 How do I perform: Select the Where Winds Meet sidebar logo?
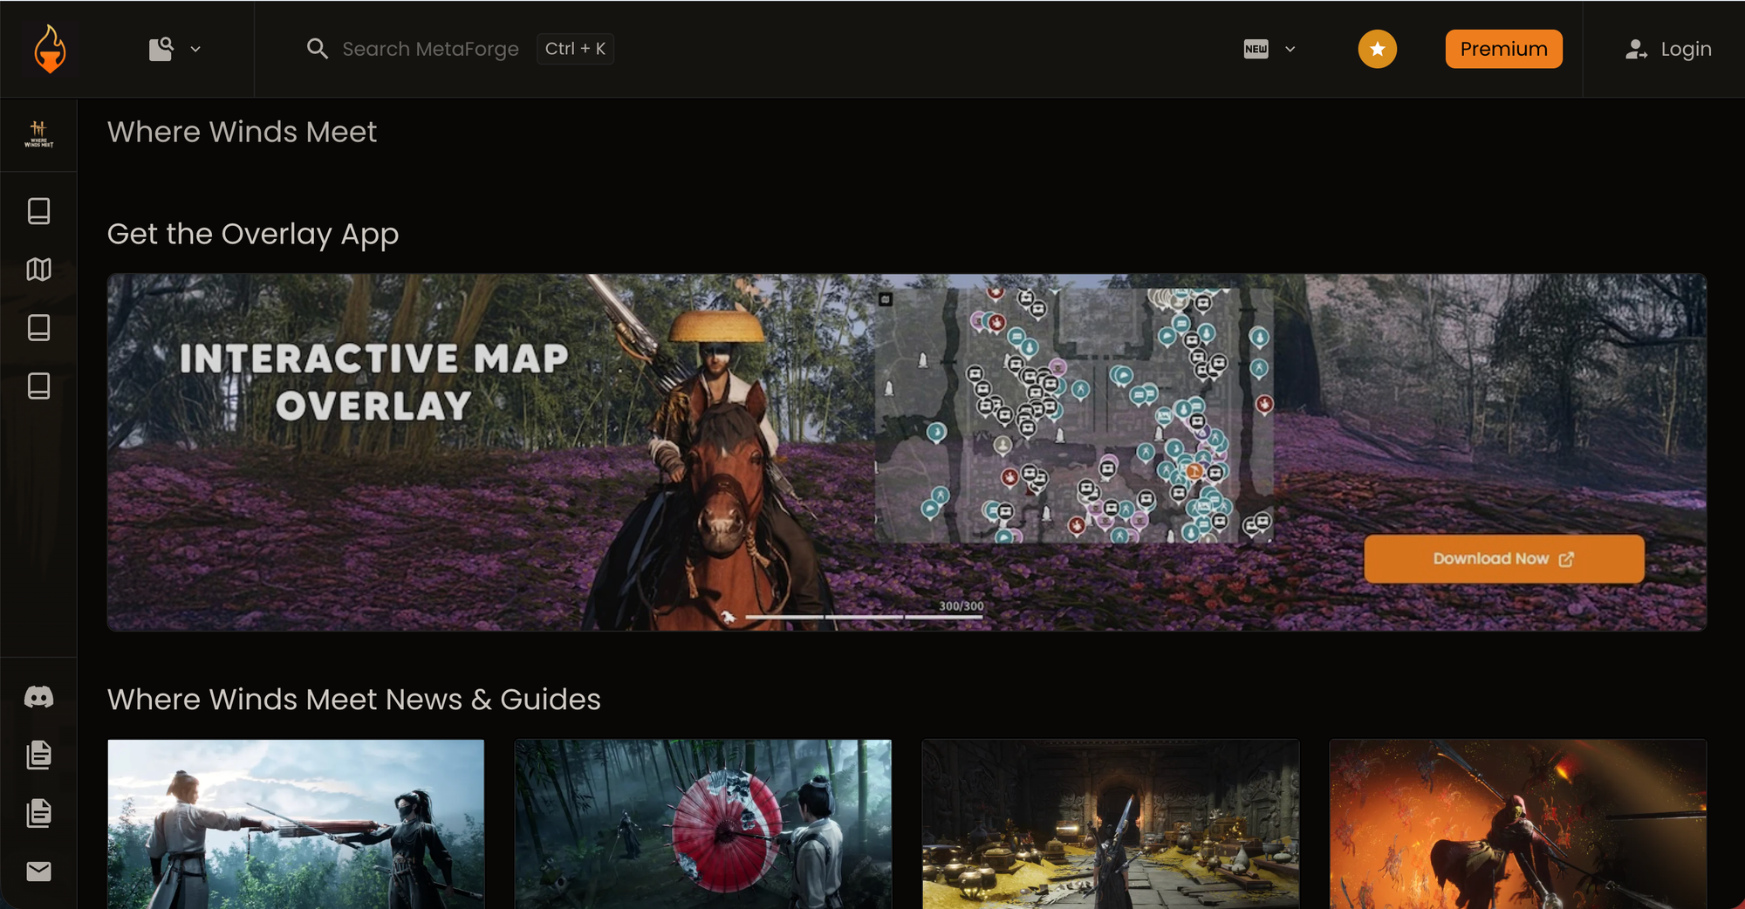click(38, 134)
